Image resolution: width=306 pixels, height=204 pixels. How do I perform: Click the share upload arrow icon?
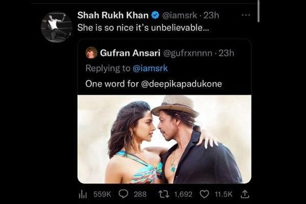(x=245, y=194)
